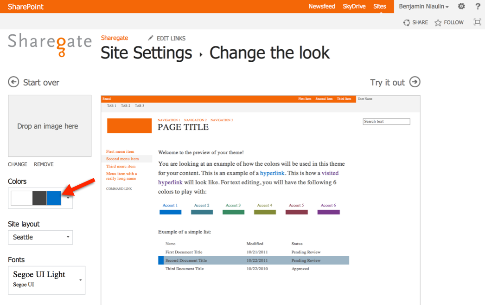The height and width of the screenshot is (305, 485).
Task: Select the dark gray color swatch
Action: 39,198
